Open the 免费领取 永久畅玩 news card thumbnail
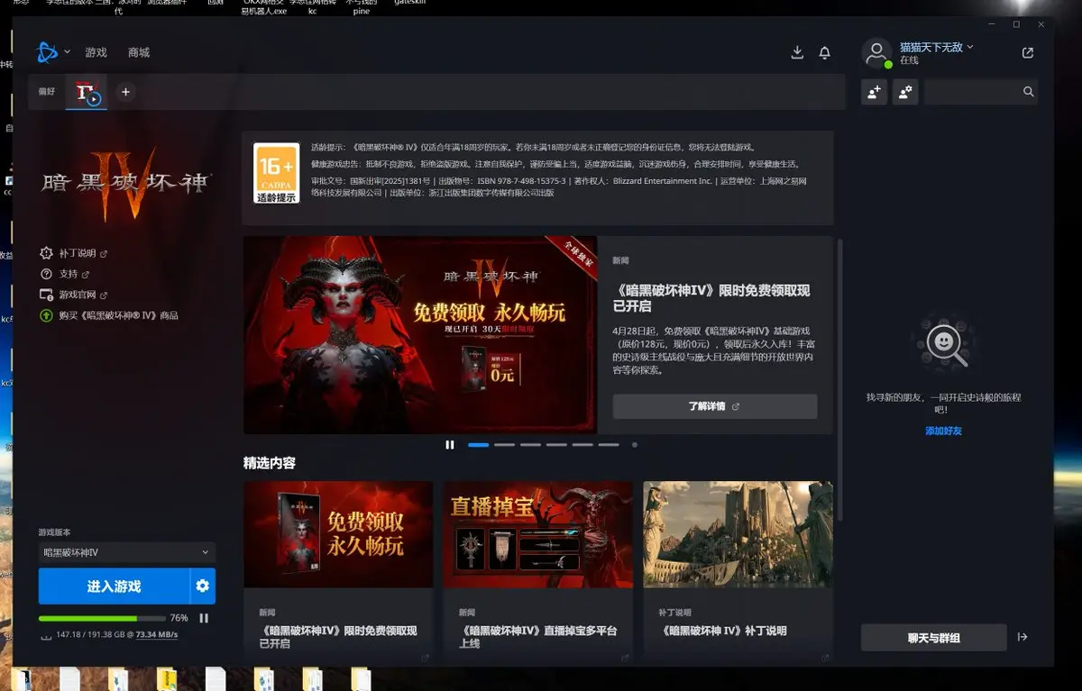The width and height of the screenshot is (1082, 691). [x=338, y=534]
